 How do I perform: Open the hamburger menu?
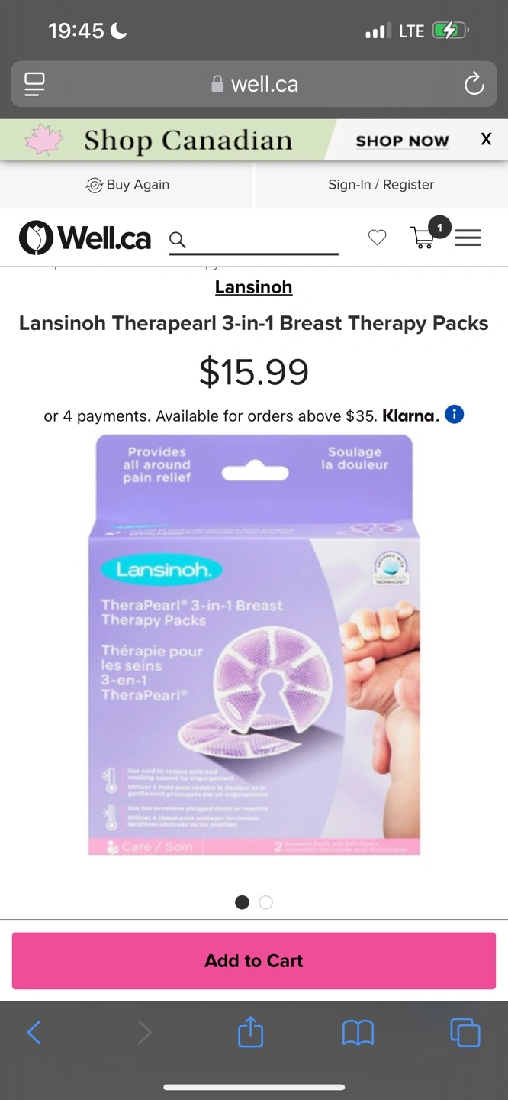coord(468,238)
